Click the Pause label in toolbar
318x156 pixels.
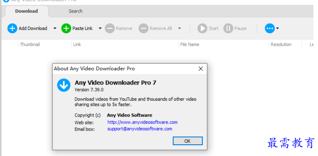pyautogui.click(x=240, y=28)
